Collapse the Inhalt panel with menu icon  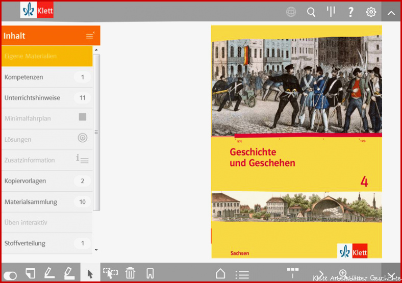coord(90,35)
